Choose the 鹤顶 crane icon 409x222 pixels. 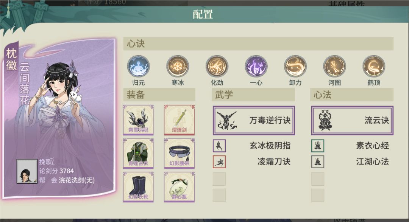[373, 67]
